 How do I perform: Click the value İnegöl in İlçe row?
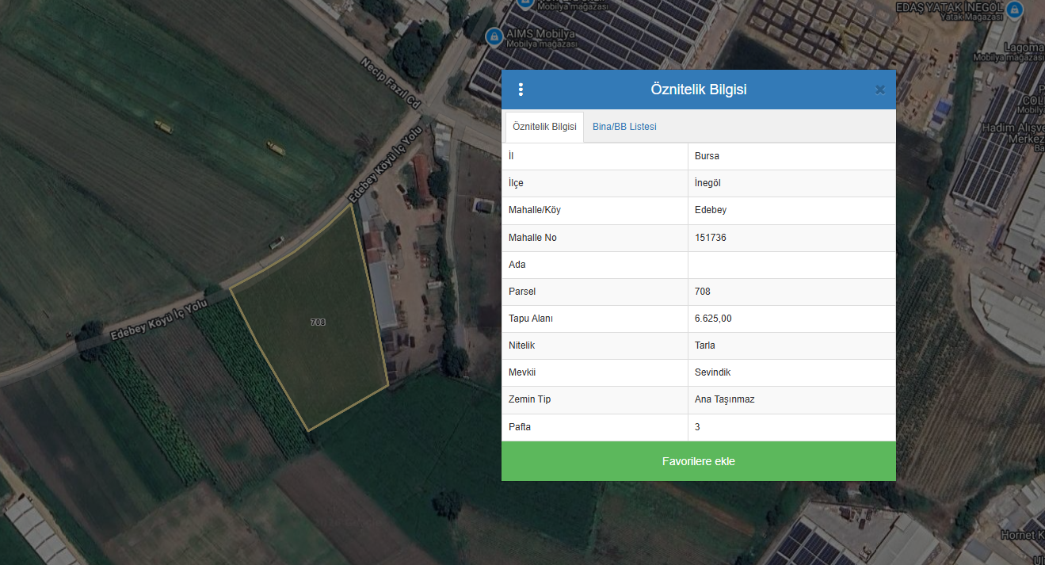coord(707,183)
